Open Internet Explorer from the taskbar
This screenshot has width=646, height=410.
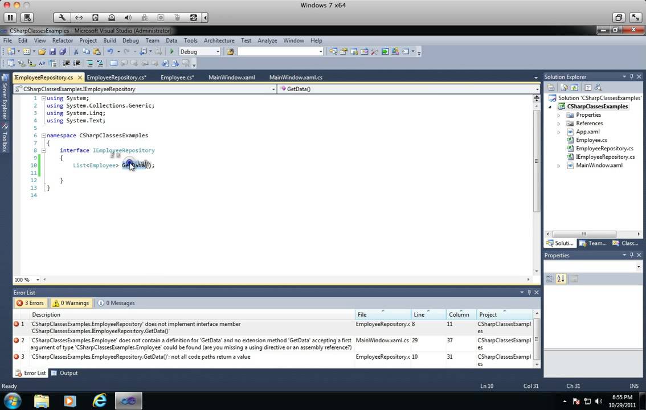pyautogui.click(x=99, y=400)
